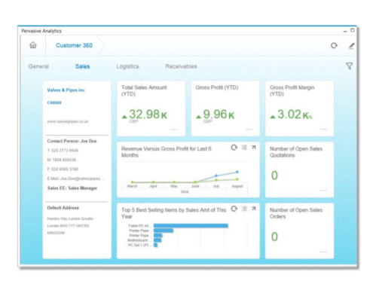Viewport: 376px width, 287px height.
Task: Show list view of Top 5 chart
Action: pyautogui.click(x=244, y=209)
